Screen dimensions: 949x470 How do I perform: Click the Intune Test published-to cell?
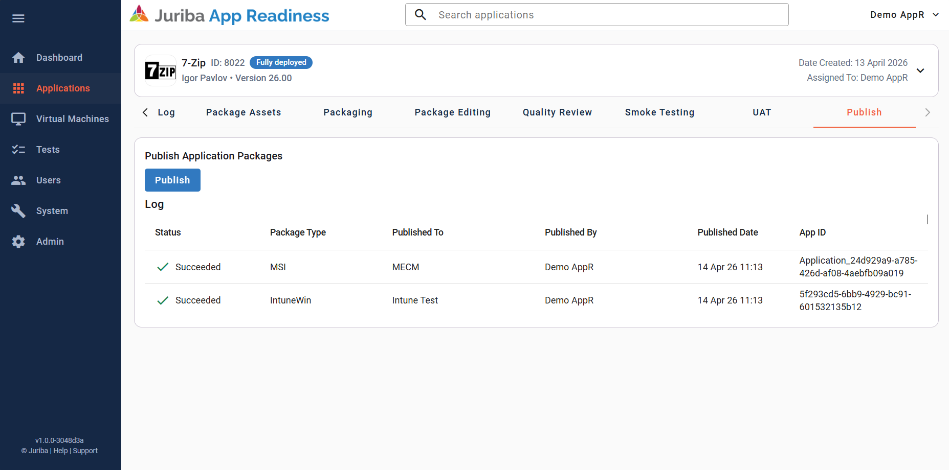(415, 300)
